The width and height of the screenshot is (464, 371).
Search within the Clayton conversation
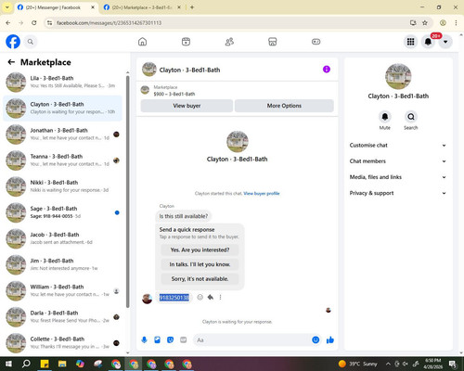point(411,117)
